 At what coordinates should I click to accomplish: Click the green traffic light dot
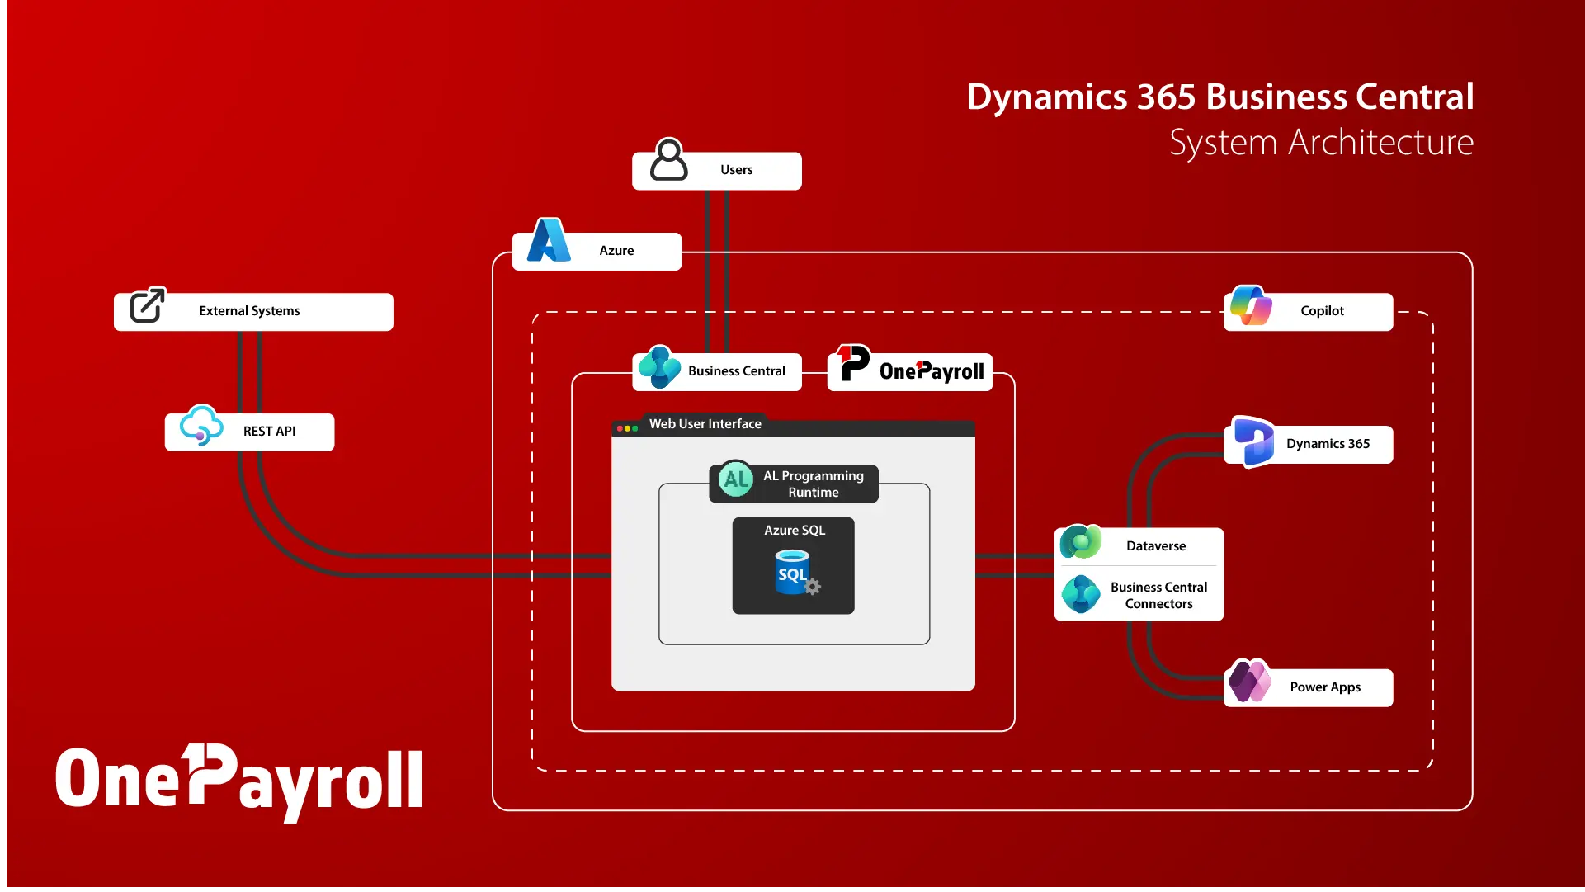click(x=635, y=428)
